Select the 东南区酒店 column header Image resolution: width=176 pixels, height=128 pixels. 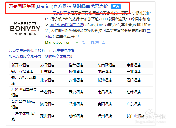point(106,65)
